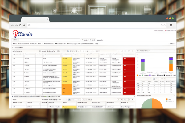The image size is (185, 123).
Task: Go to page 2 of Active Requests
Action: [71, 51]
